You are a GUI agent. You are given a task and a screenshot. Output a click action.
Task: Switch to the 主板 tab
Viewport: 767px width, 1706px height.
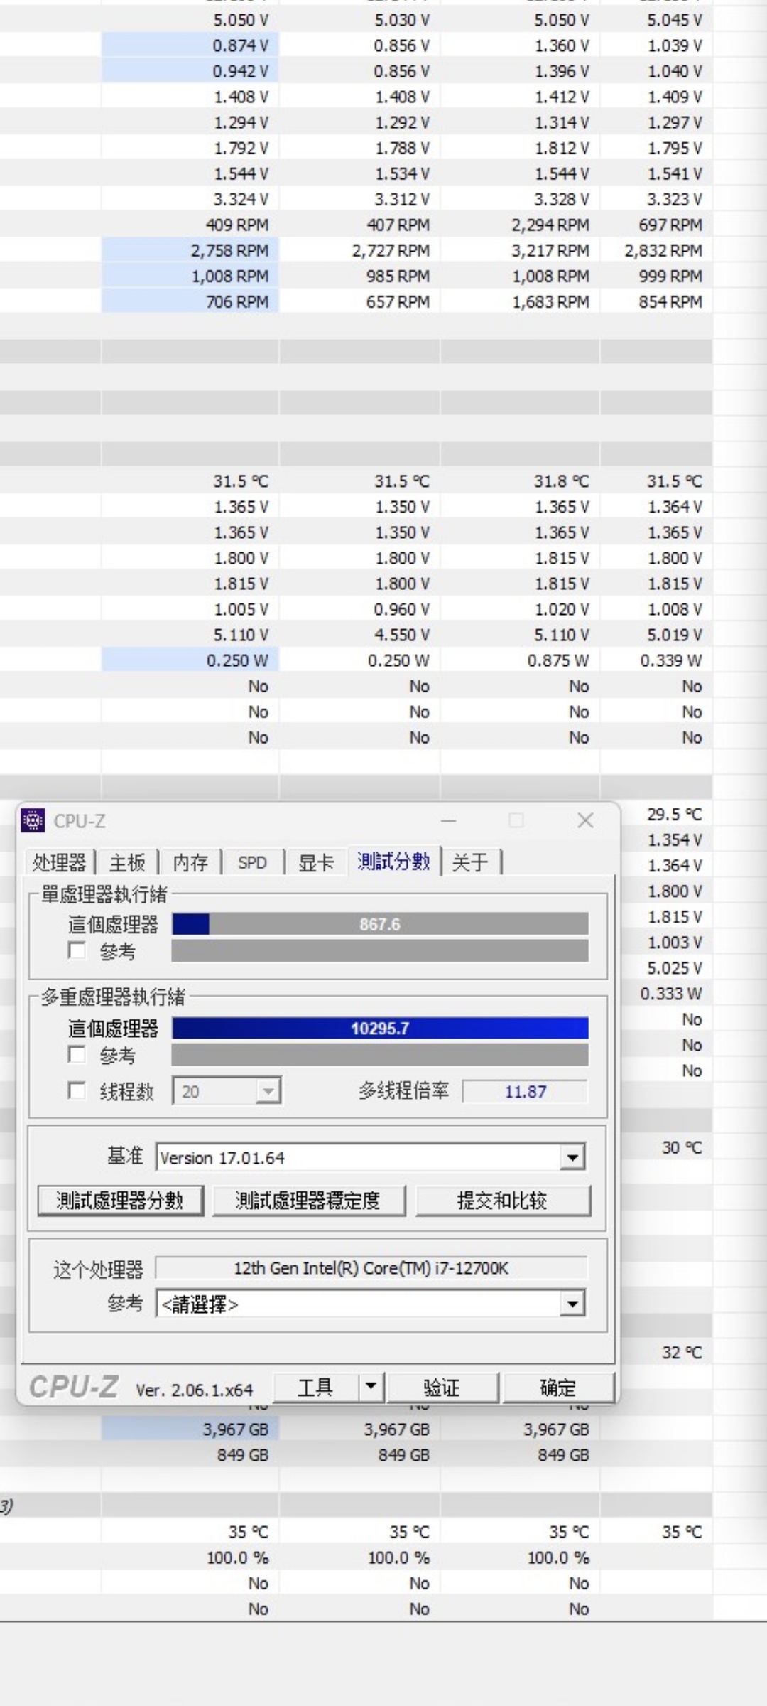coord(127,862)
